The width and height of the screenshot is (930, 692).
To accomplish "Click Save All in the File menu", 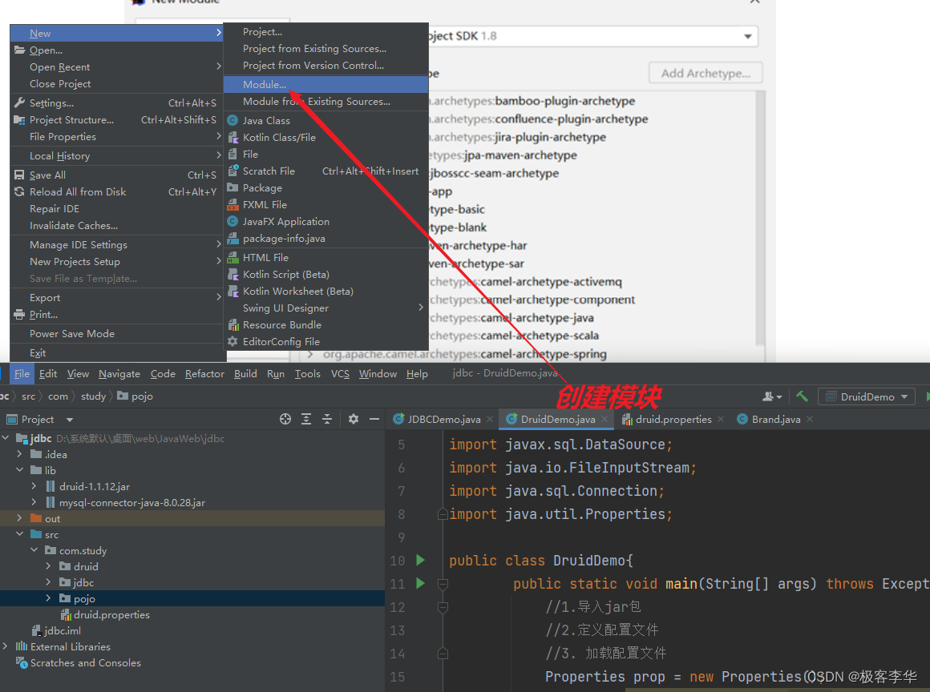I will pyautogui.click(x=117, y=175).
